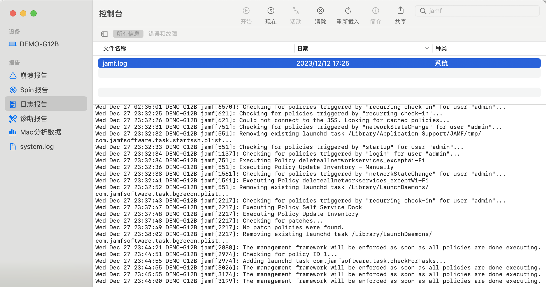
Task: Click the 现在 (Now) toolbar icon
Action: 271,11
